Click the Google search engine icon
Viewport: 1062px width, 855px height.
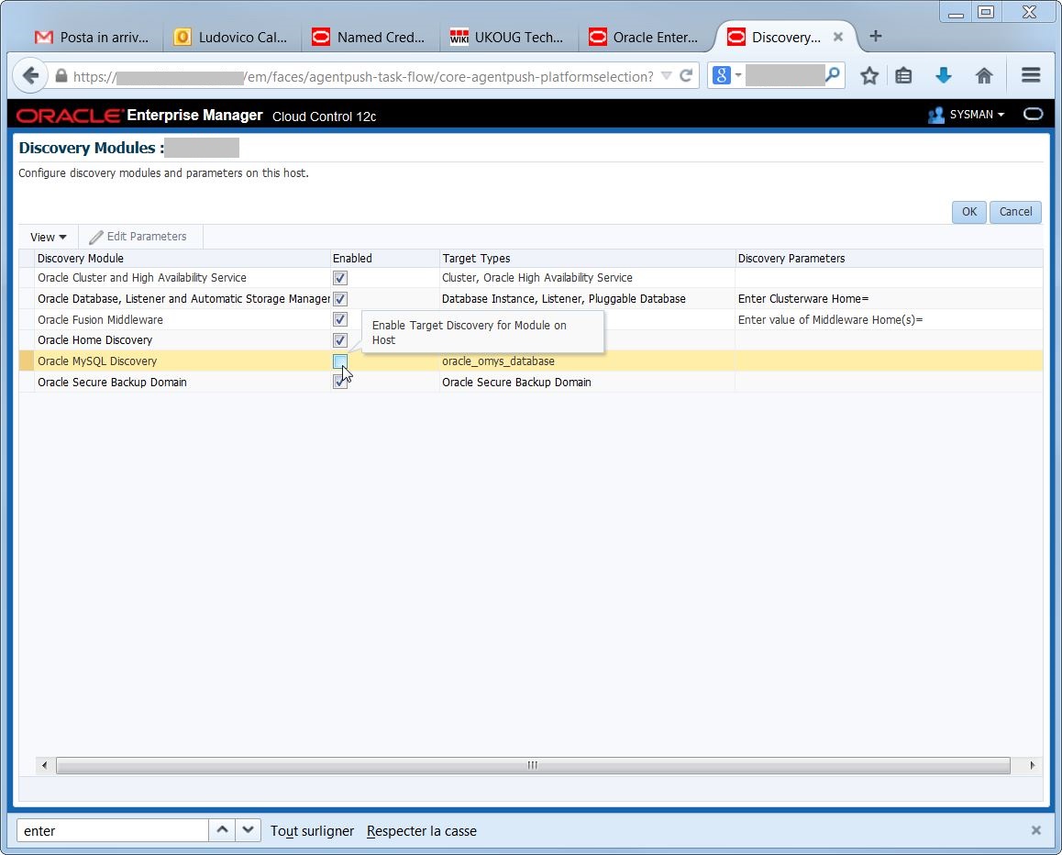[722, 75]
